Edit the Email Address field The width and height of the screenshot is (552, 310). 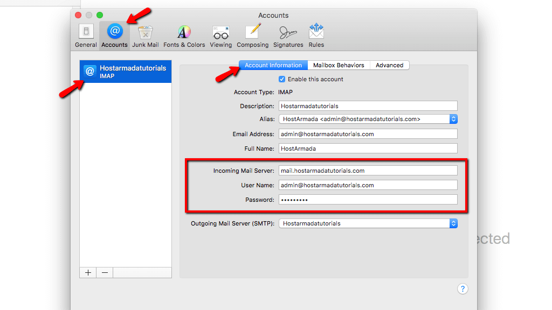tap(368, 134)
